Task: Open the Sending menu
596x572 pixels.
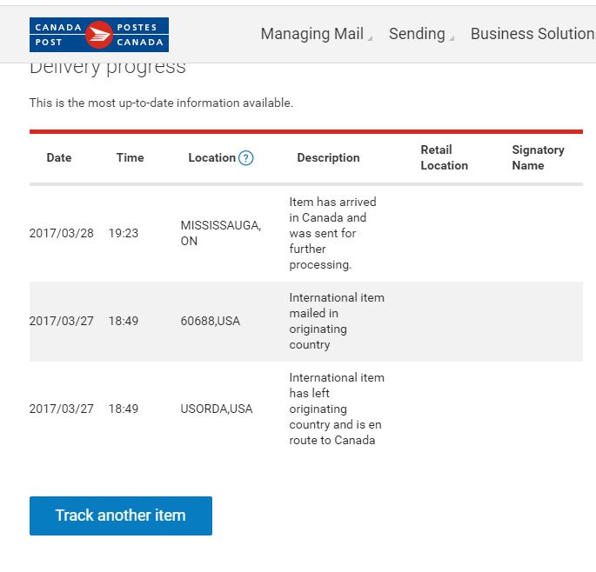Action: pos(417,34)
